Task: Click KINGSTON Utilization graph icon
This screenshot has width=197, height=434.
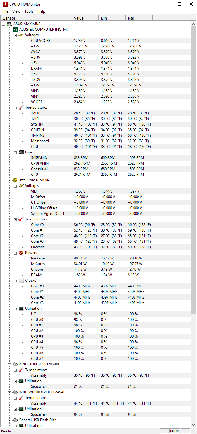Action: tap(21, 381)
